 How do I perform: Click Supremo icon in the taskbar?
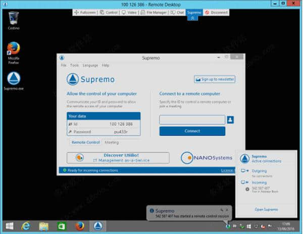coord(95,225)
